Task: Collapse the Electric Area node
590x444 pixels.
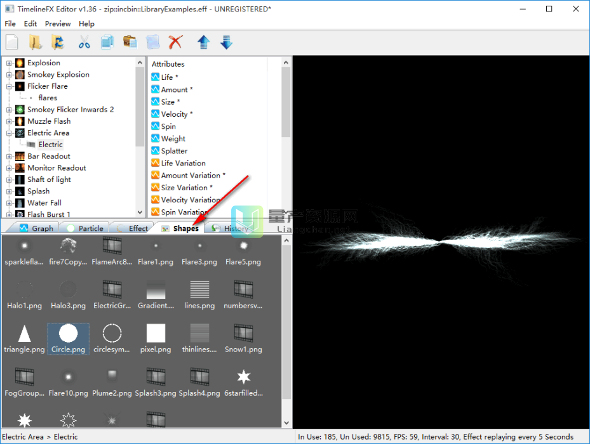Action: tap(9, 133)
